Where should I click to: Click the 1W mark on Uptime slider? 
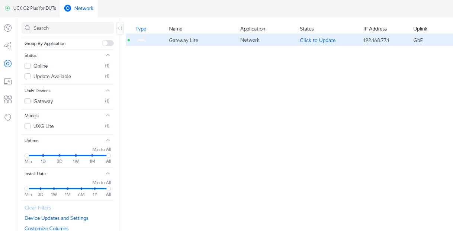75,155
